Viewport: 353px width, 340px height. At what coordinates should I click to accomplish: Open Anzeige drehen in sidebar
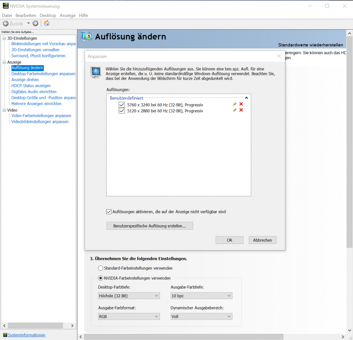25,80
